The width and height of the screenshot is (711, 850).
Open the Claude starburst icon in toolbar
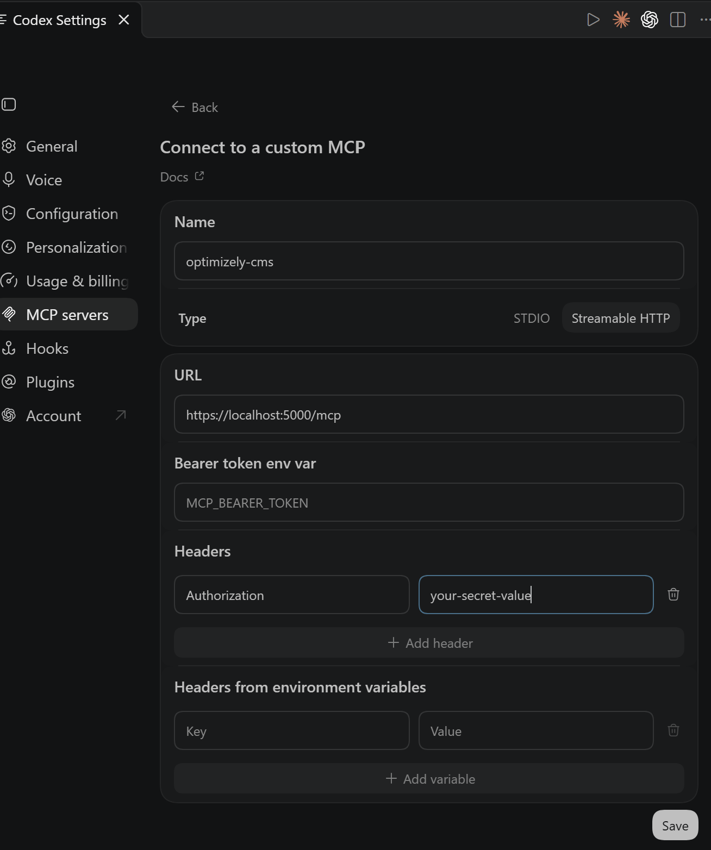[621, 20]
